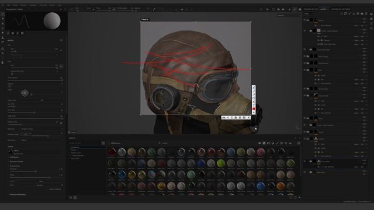This screenshot has width=374, height=210.
Task: Open the Alignment dropdown in brush properties
Action: pos(42,129)
